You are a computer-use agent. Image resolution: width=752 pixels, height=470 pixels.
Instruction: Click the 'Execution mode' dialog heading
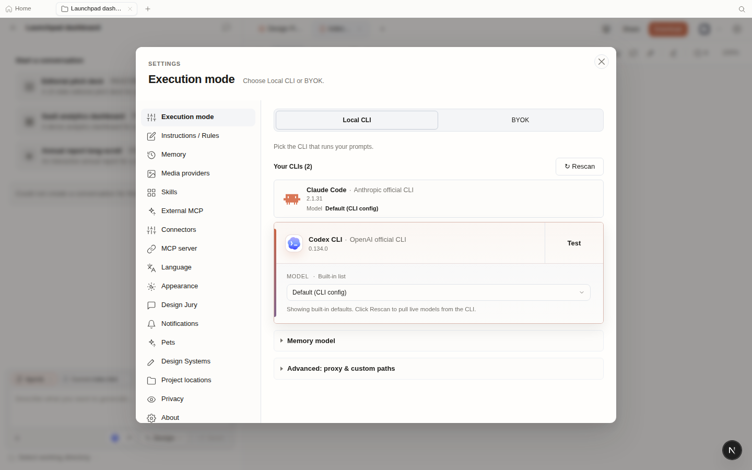192,79
